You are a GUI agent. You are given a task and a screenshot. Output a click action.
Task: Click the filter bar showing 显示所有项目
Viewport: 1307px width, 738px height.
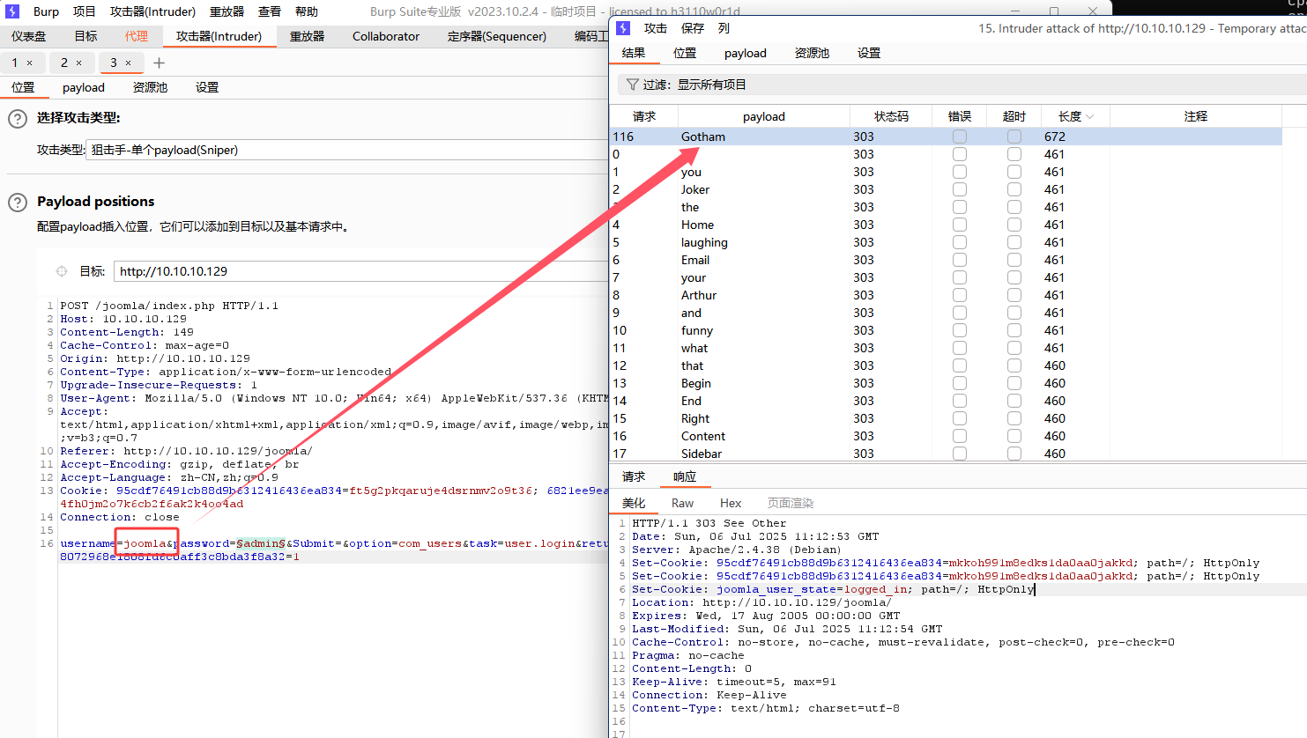click(961, 85)
